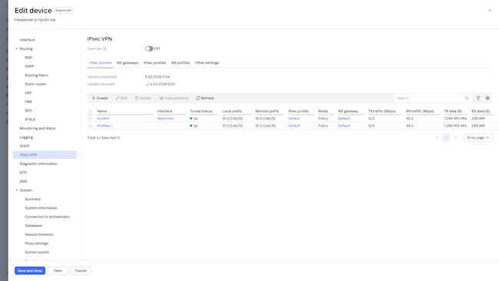Open Proxy settings in sidebar

click(x=37, y=243)
